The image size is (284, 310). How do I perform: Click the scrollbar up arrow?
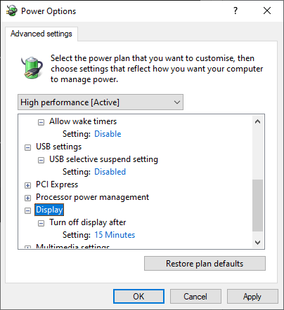pyautogui.click(x=258, y=121)
